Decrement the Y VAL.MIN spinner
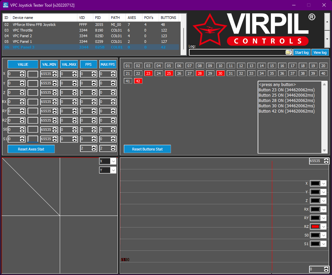Screen dimensions: 332x275 [x=55, y=85]
